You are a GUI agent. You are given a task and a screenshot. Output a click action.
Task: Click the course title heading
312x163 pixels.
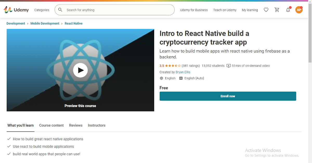[204, 38]
